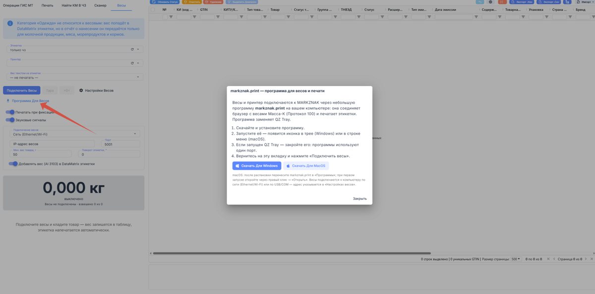Click the orange Очистить toolbar button
This screenshot has width=595, height=294.
(x=192, y=2)
